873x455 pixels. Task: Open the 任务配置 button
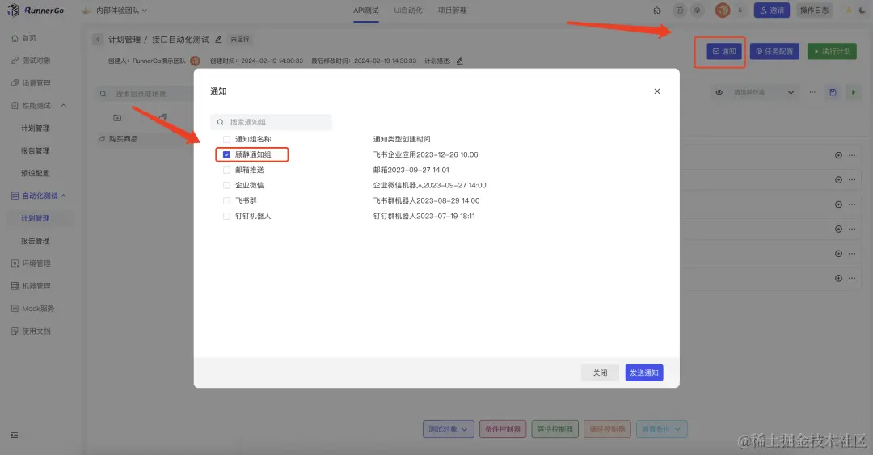[774, 51]
